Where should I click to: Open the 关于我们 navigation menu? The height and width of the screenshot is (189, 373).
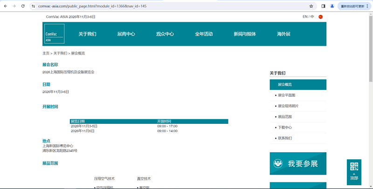pyautogui.click(x=87, y=34)
